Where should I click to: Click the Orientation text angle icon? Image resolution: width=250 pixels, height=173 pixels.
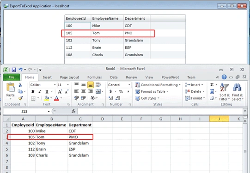coord(93,98)
